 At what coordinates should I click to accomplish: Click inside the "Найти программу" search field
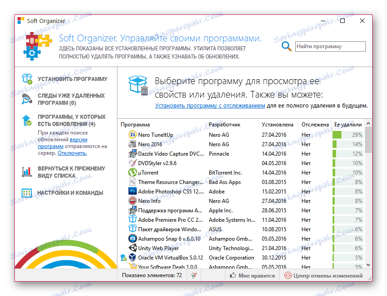pos(330,46)
